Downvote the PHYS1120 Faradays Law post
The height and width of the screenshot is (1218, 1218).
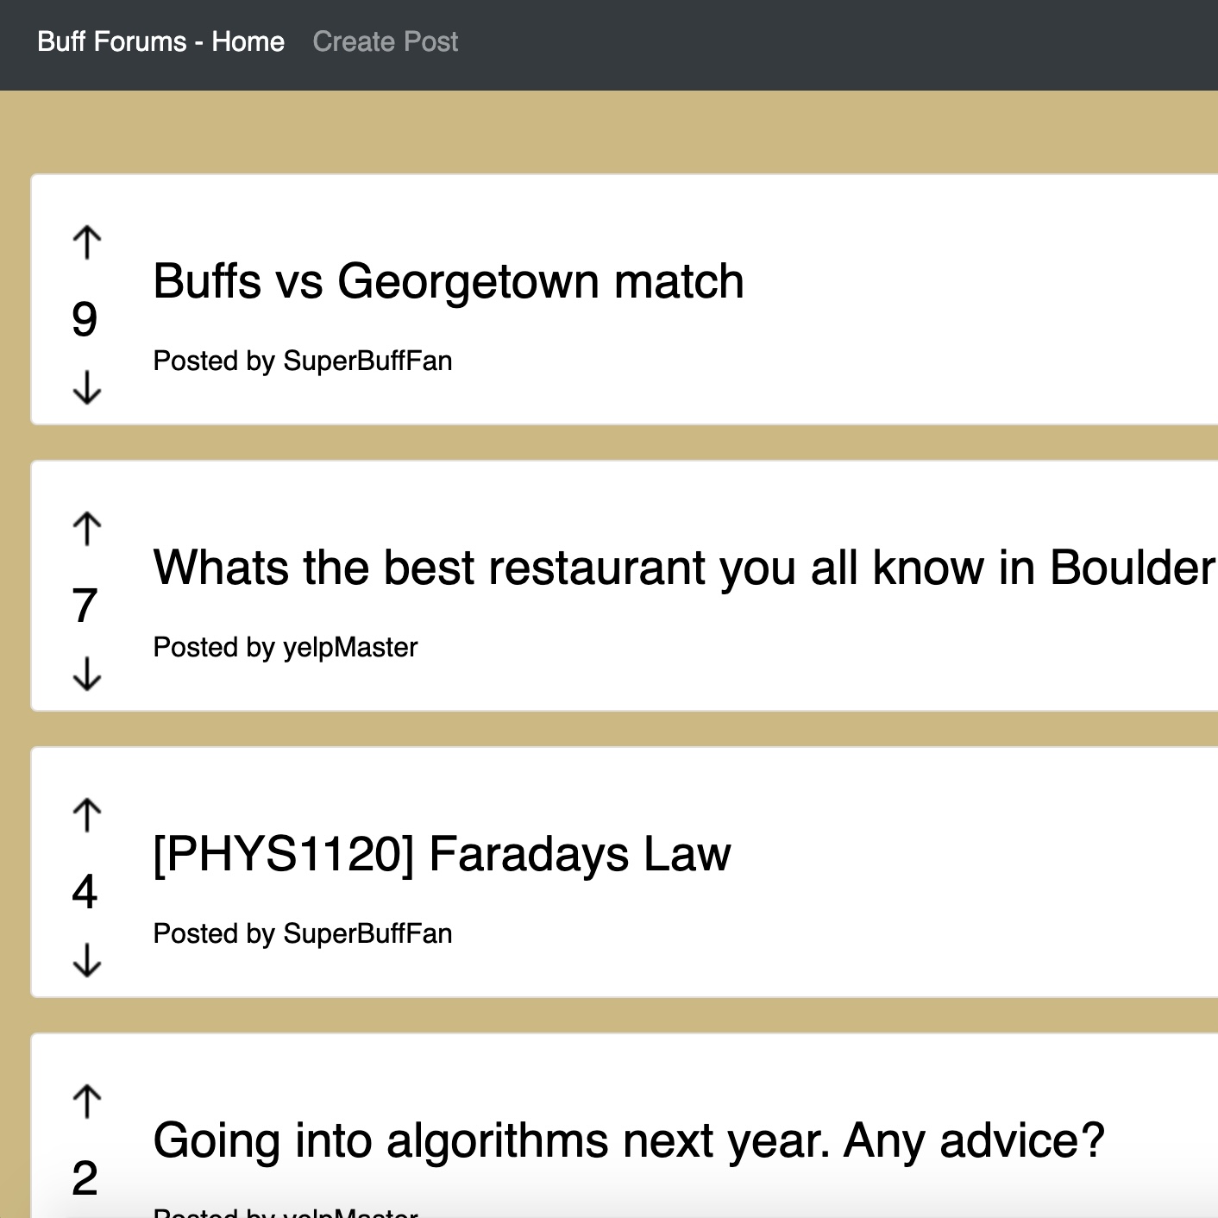click(x=87, y=960)
